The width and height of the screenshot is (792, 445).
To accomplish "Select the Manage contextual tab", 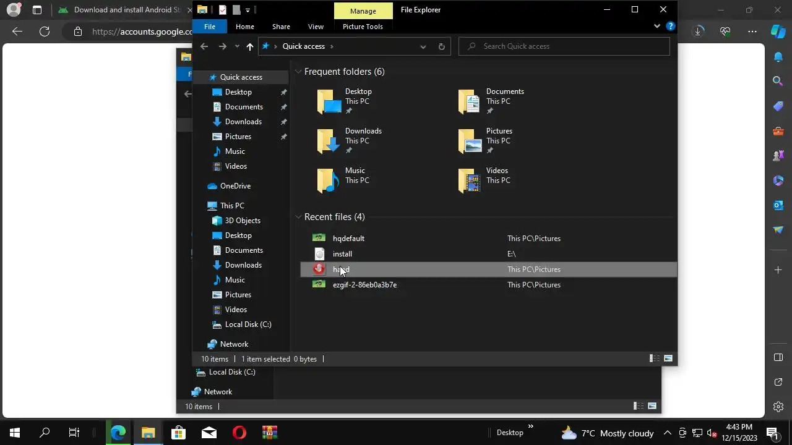I will coord(363,11).
